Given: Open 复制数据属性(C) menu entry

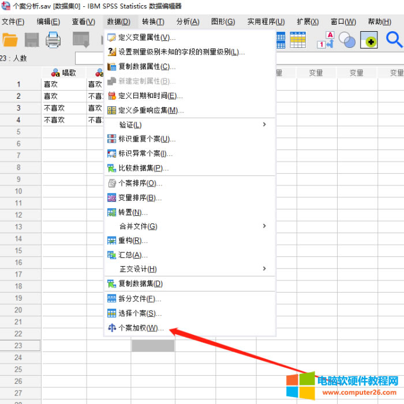Looking at the screenshot, I should tap(190, 67).
